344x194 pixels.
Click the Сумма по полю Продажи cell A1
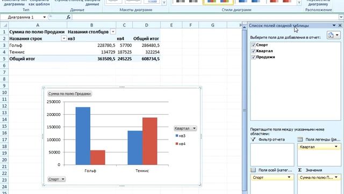[x=38, y=32]
